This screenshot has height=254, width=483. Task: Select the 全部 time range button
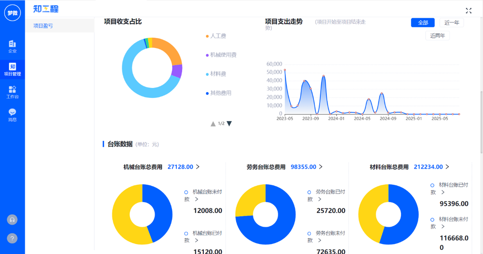(x=422, y=23)
